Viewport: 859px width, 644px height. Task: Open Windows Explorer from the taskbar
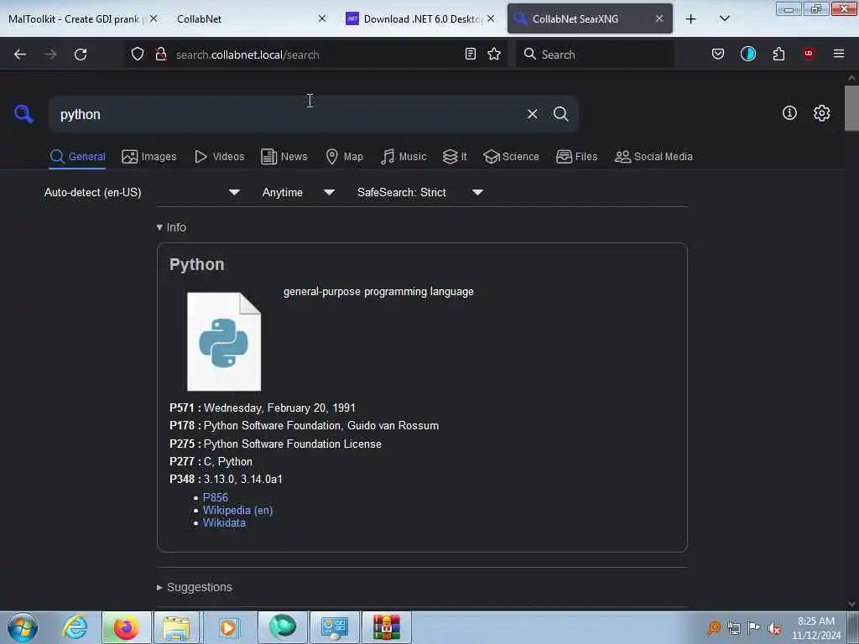click(x=176, y=627)
